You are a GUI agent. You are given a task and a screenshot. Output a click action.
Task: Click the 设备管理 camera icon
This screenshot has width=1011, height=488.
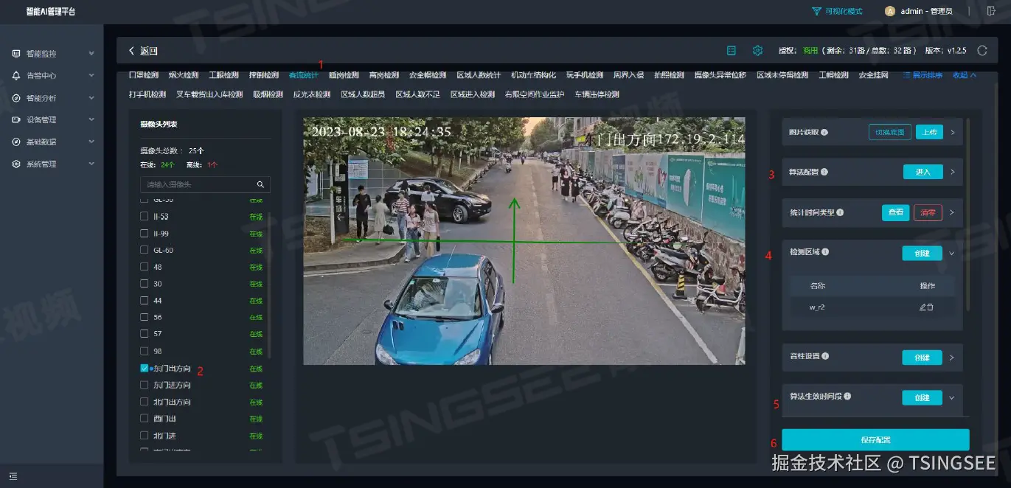coord(16,119)
